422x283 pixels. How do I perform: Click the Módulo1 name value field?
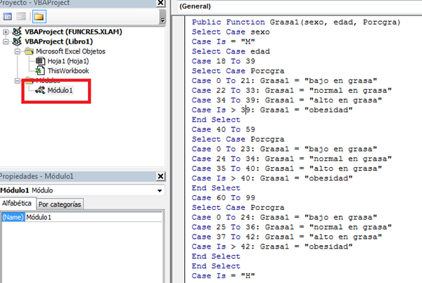pos(94,217)
